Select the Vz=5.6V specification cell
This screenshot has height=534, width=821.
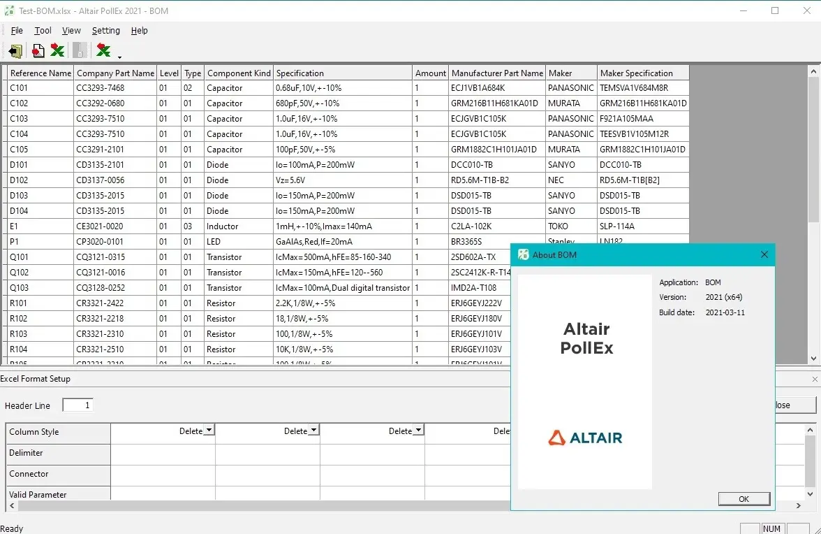click(342, 180)
